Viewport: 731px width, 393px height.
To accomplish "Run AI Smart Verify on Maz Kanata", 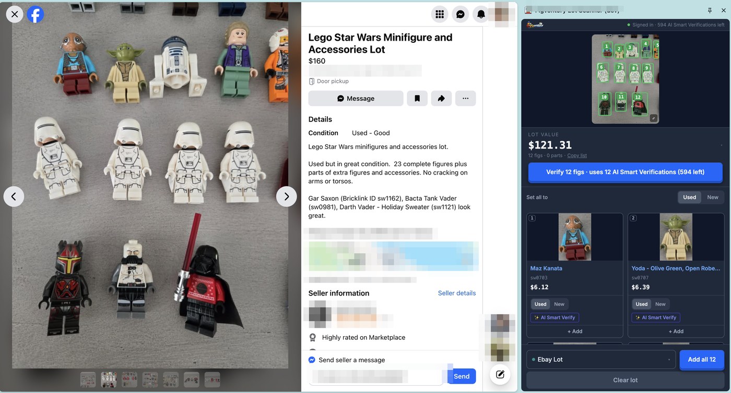I will point(555,317).
